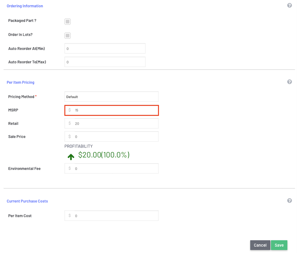Open help for Per Item Pricing section

(289, 82)
